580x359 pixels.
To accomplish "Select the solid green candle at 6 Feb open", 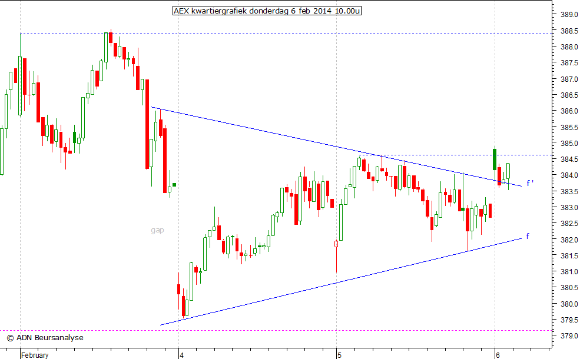I will pos(495,159).
